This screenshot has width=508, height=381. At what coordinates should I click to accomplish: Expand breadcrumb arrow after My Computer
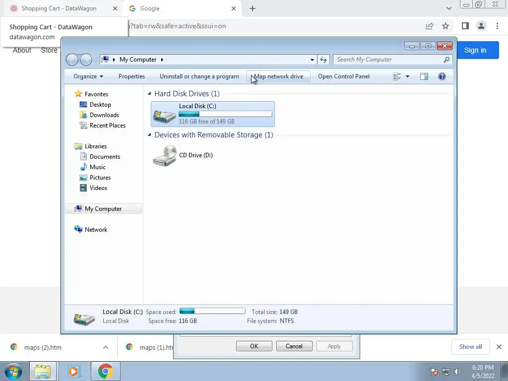162,60
